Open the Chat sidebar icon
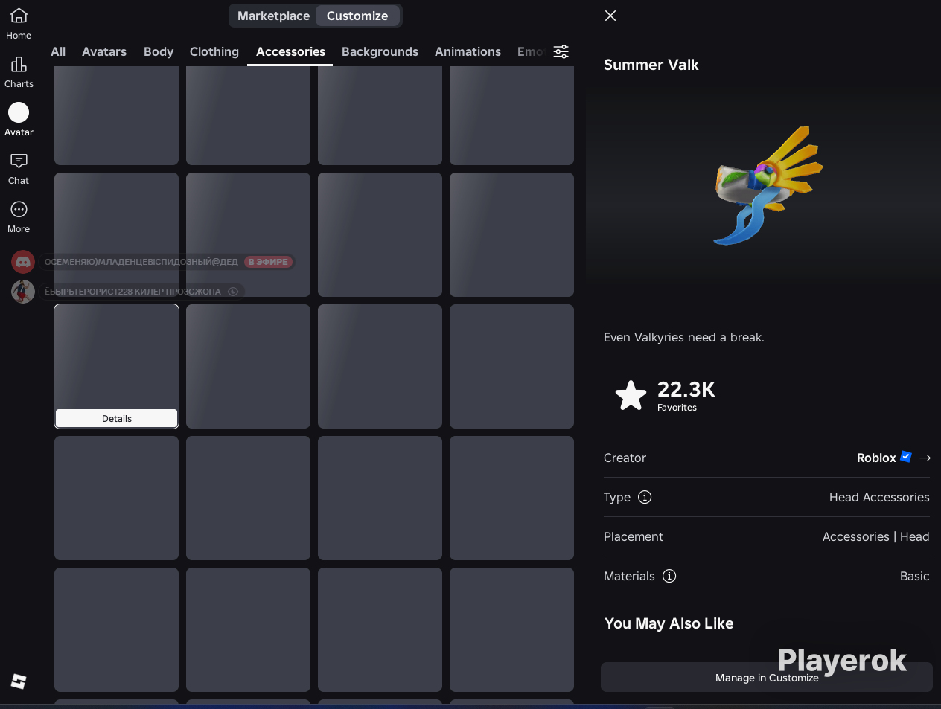 click(19, 161)
